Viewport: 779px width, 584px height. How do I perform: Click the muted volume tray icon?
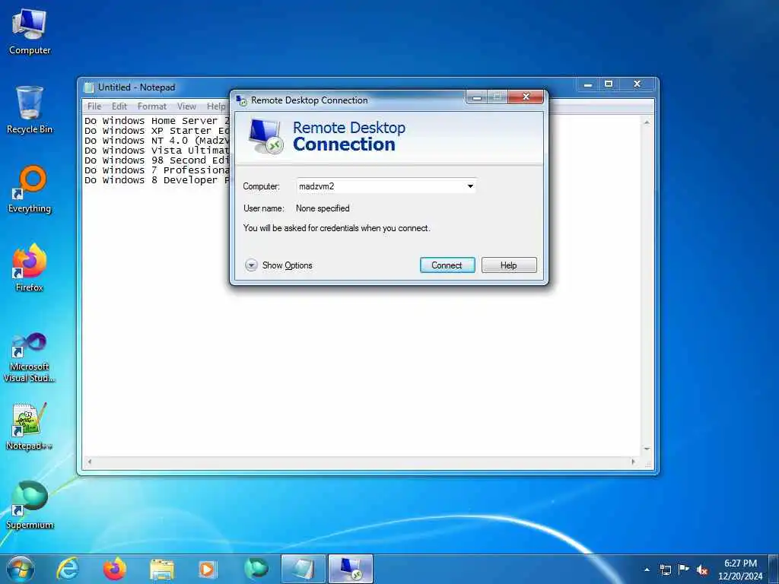point(702,570)
